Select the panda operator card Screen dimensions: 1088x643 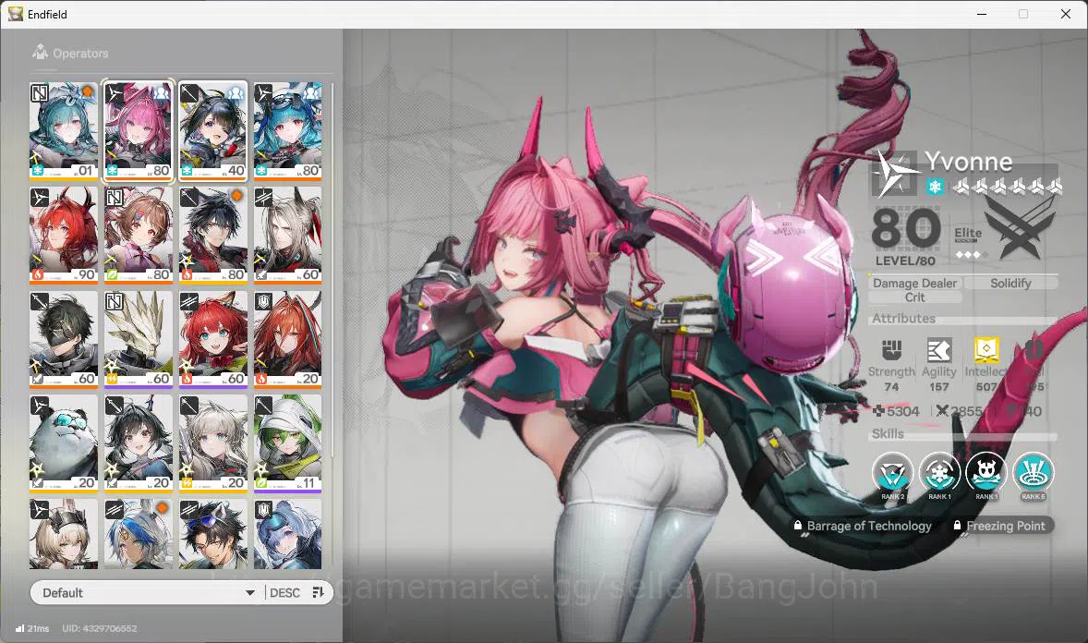pyautogui.click(x=64, y=443)
